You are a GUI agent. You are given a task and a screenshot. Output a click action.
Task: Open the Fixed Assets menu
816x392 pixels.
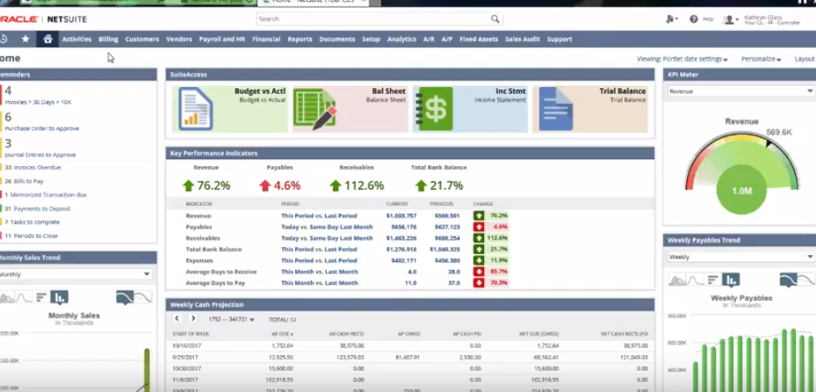coord(479,39)
